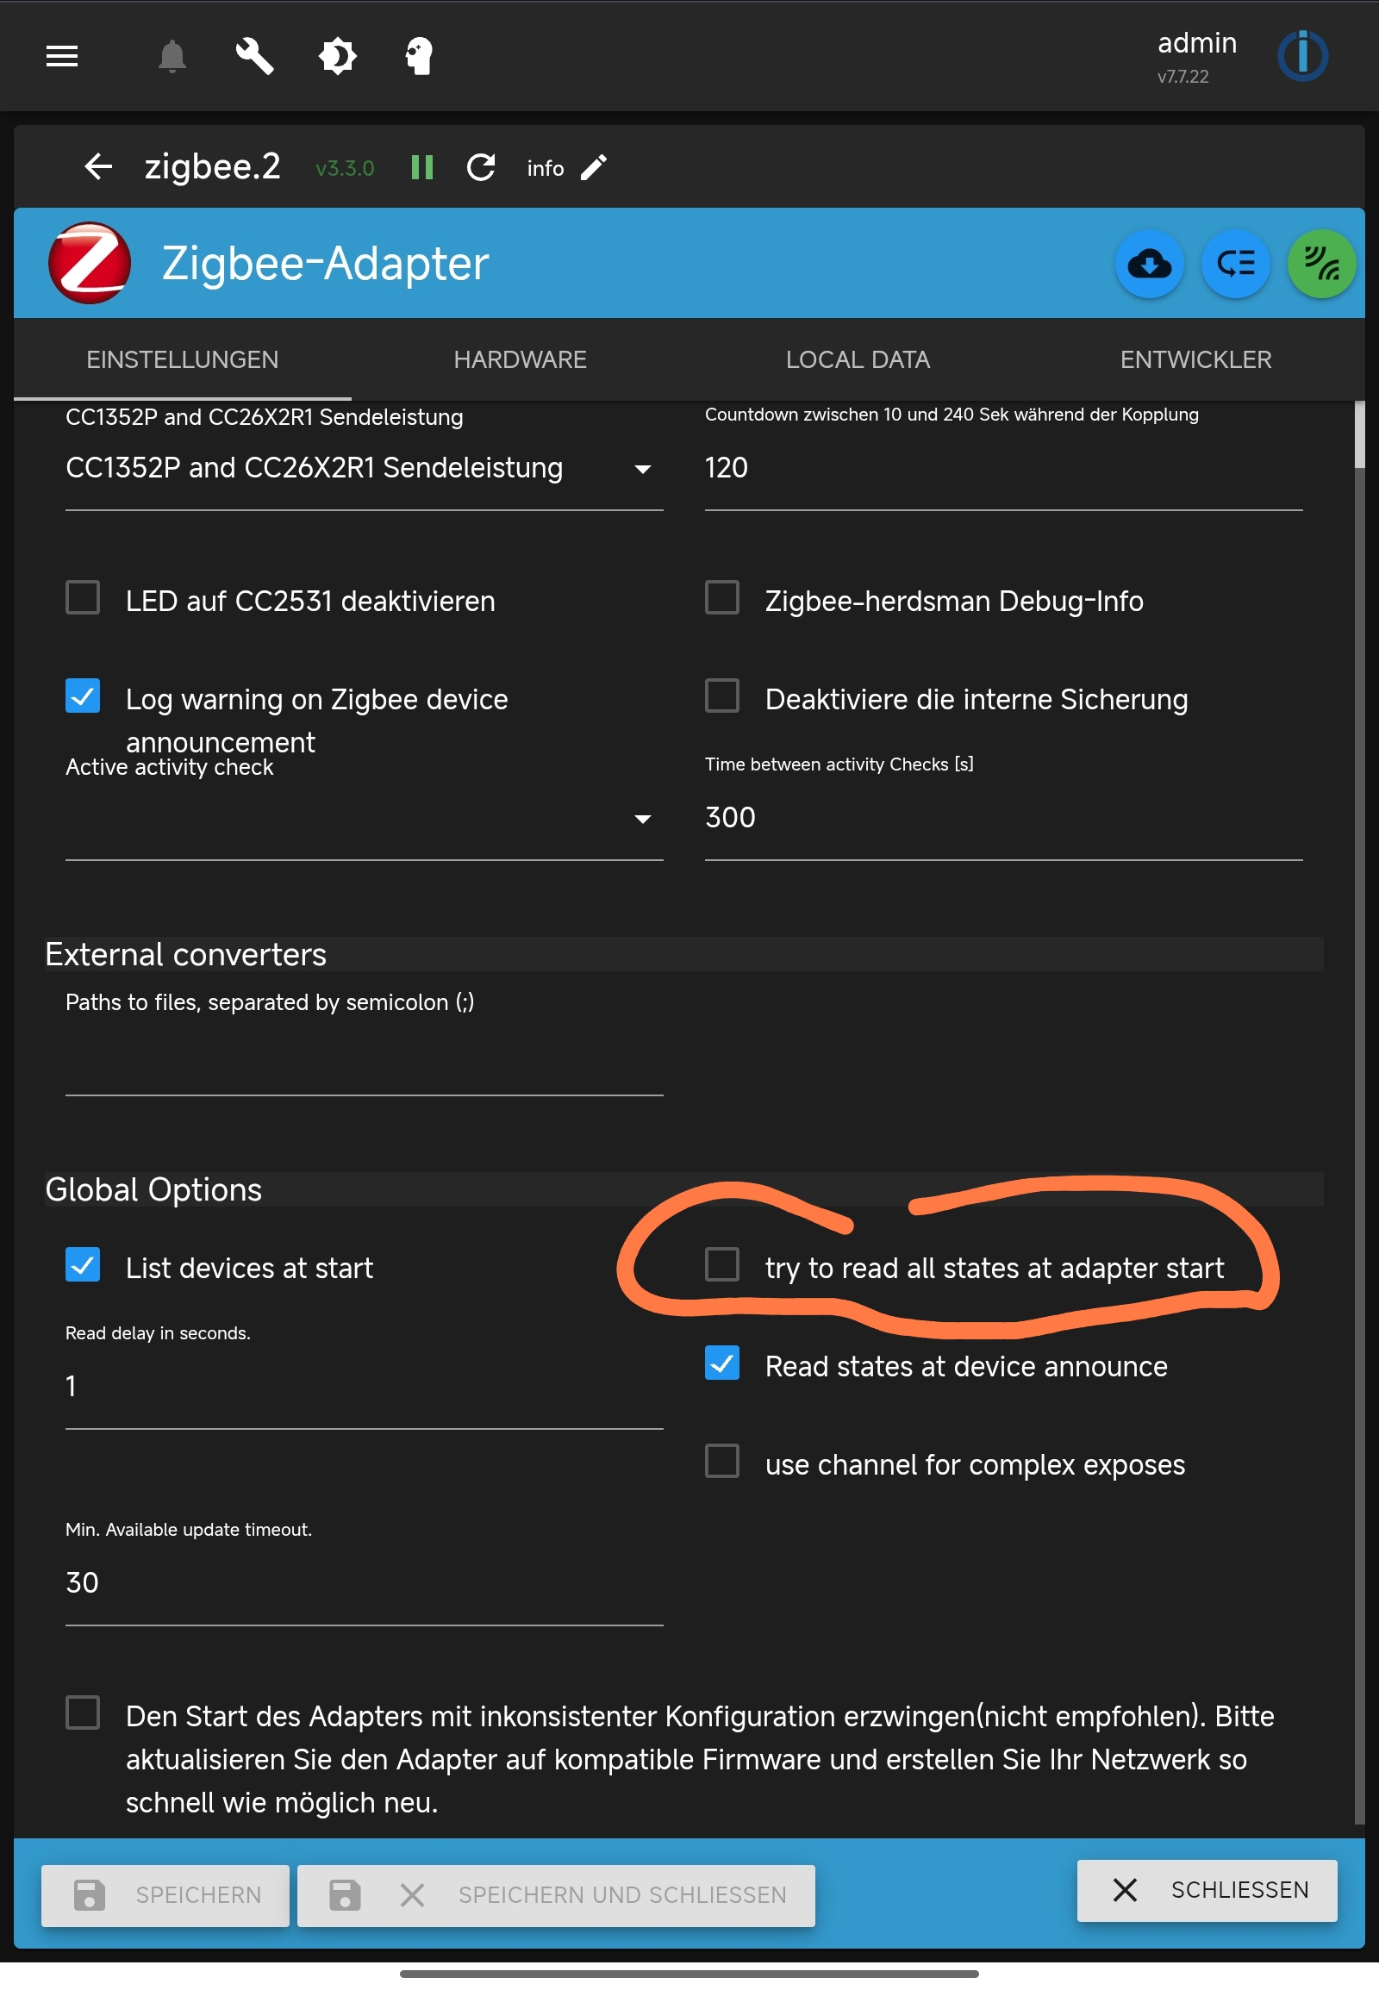Click the notification bell icon
Screen dimensions: 1379x1990
tap(172, 57)
